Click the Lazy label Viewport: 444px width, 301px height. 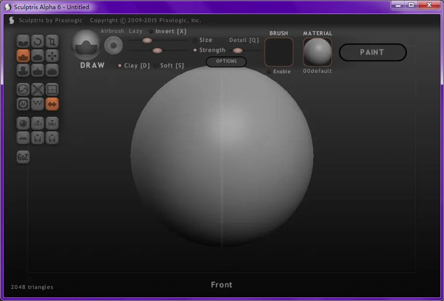[136, 31]
